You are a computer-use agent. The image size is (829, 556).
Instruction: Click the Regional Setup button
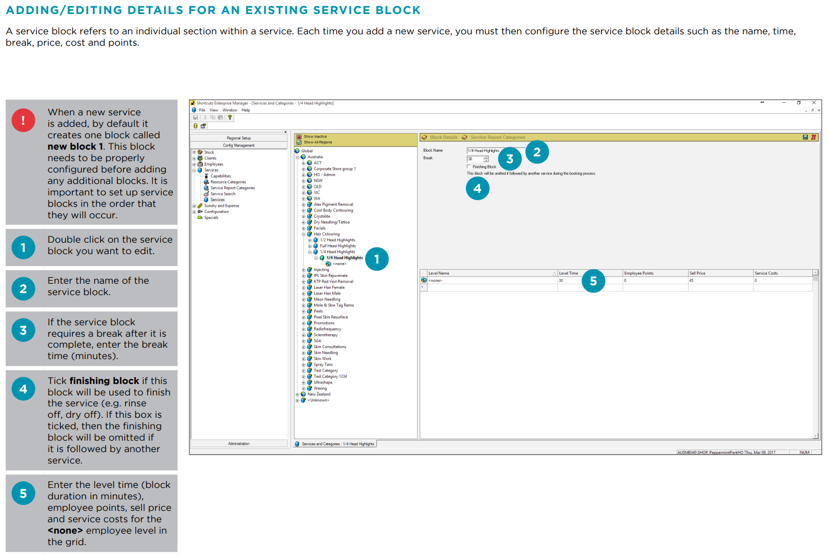[239, 138]
